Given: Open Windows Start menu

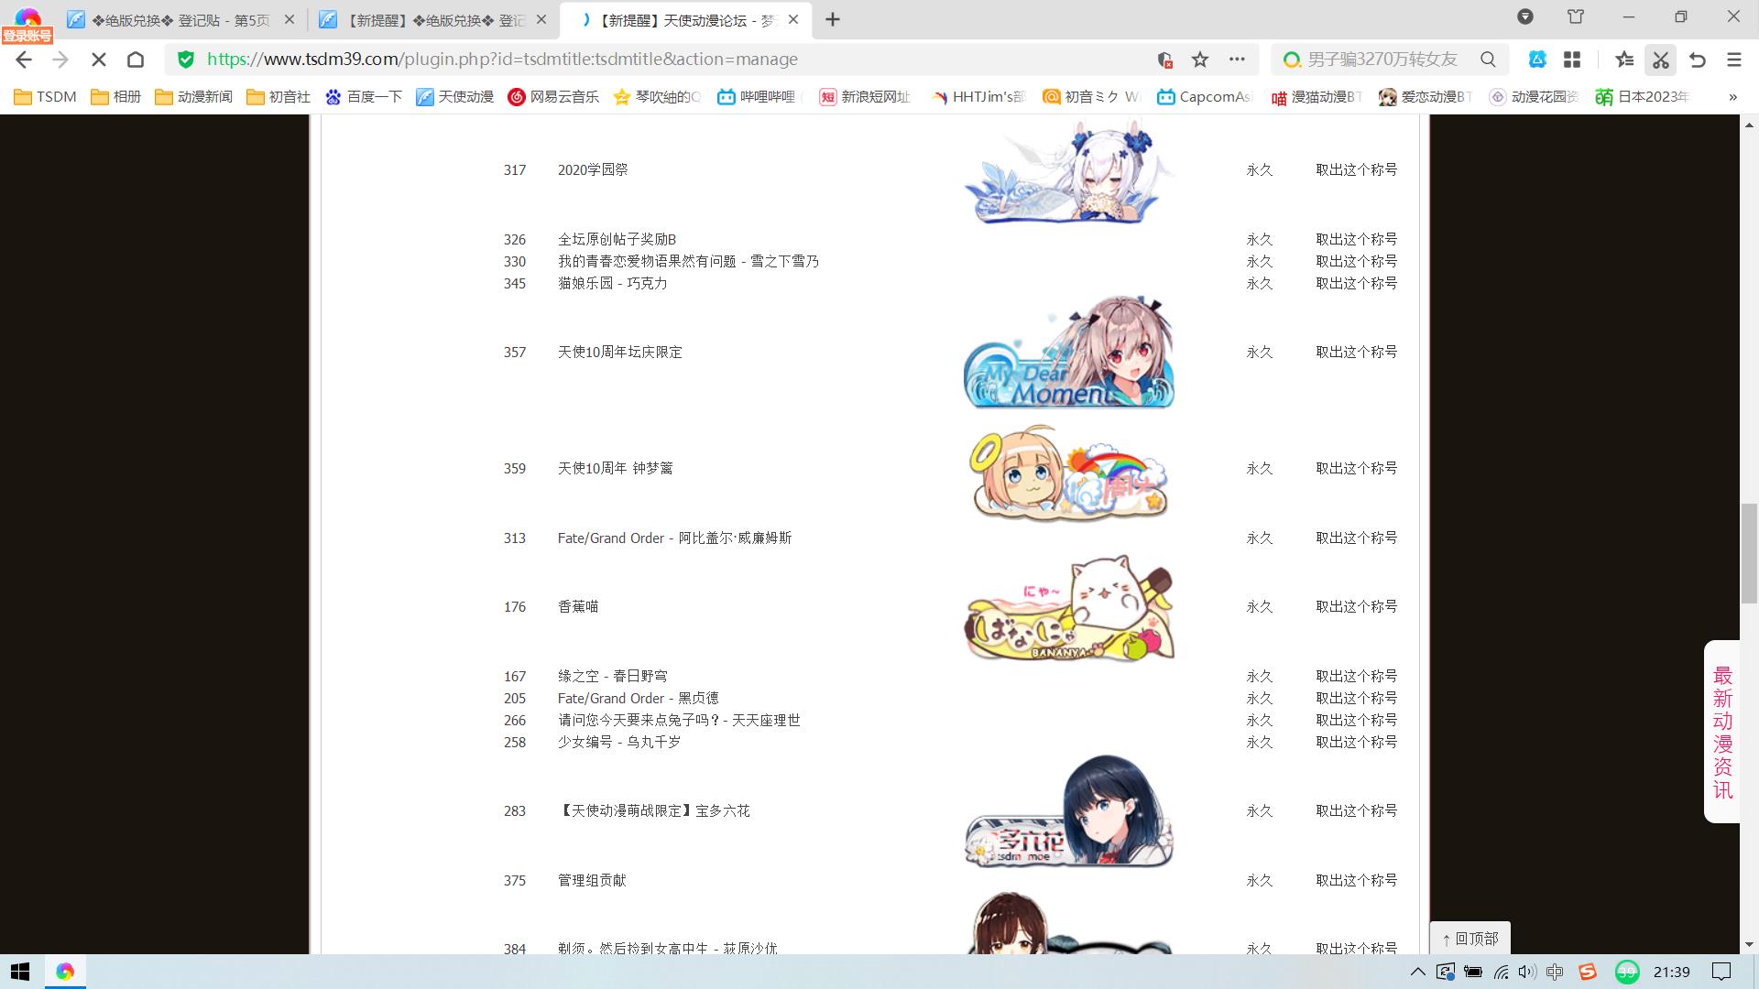Looking at the screenshot, I should click(x=20, y=972).
